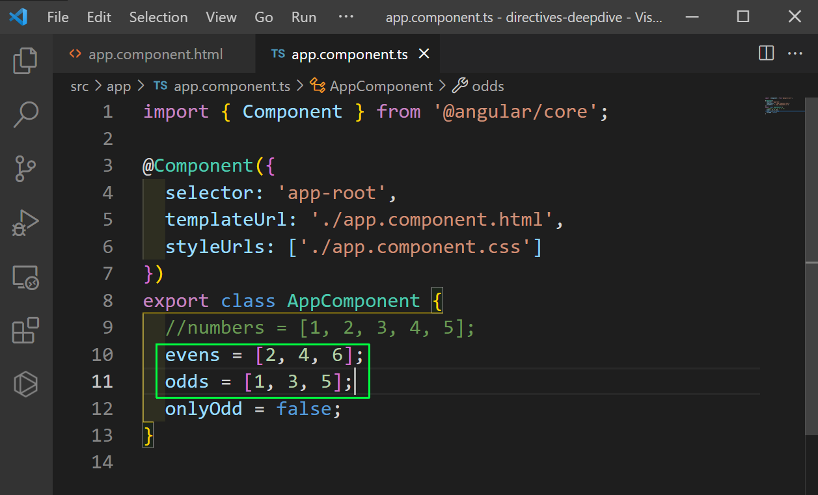Open the File menu

click(x=58, y=18)
